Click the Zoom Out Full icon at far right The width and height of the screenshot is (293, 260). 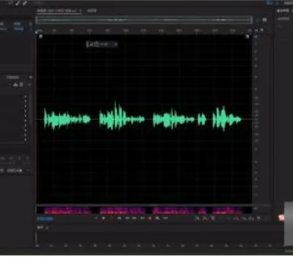[258, 218]
